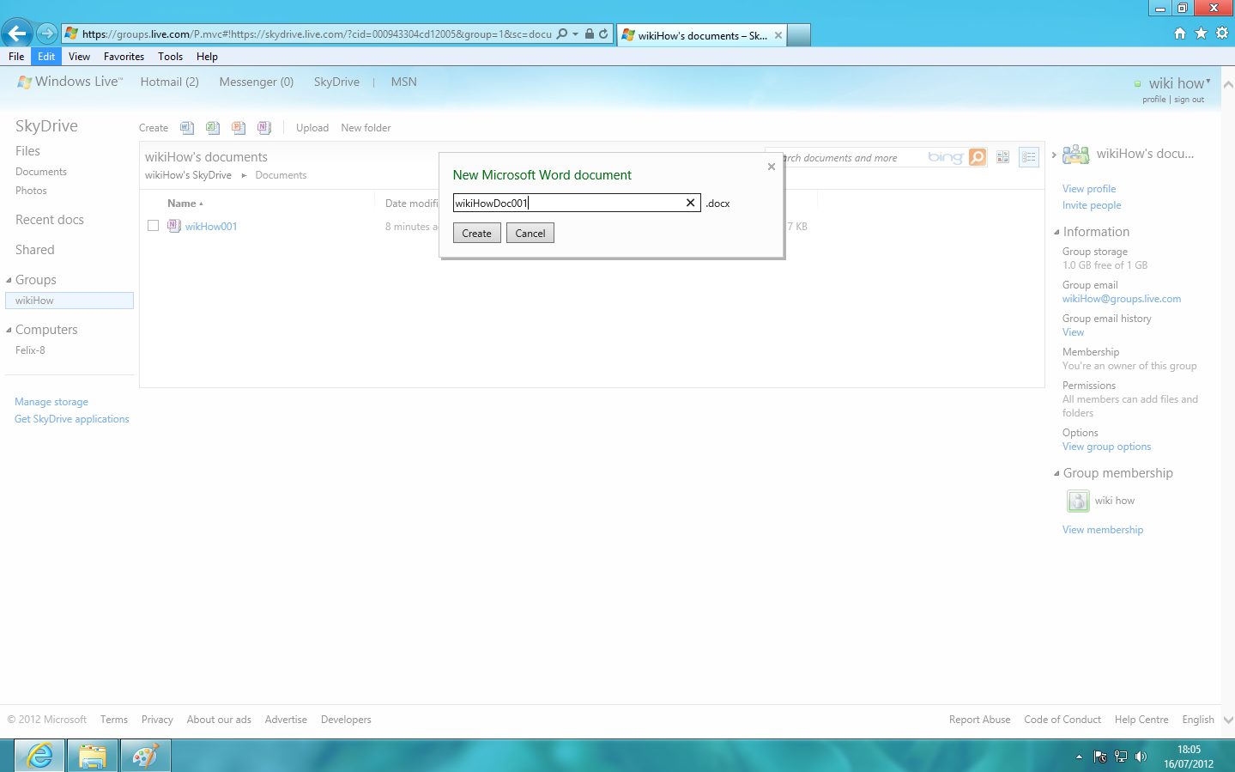This screenshot has height=772, width=1235.
Task: Click the security lock icon in address bar
Action: point(590,34)
